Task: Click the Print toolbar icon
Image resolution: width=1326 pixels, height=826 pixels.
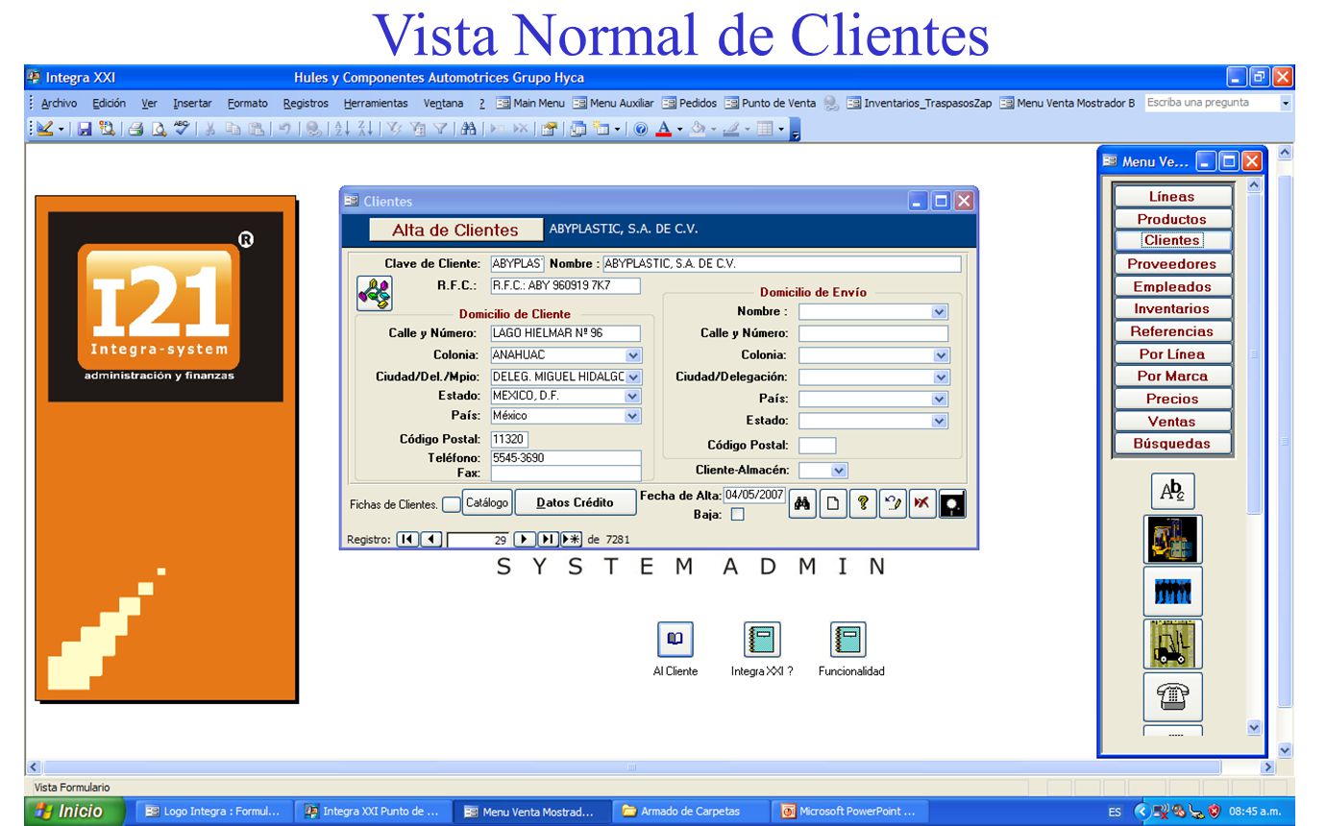Action: [x=135, y=128]
